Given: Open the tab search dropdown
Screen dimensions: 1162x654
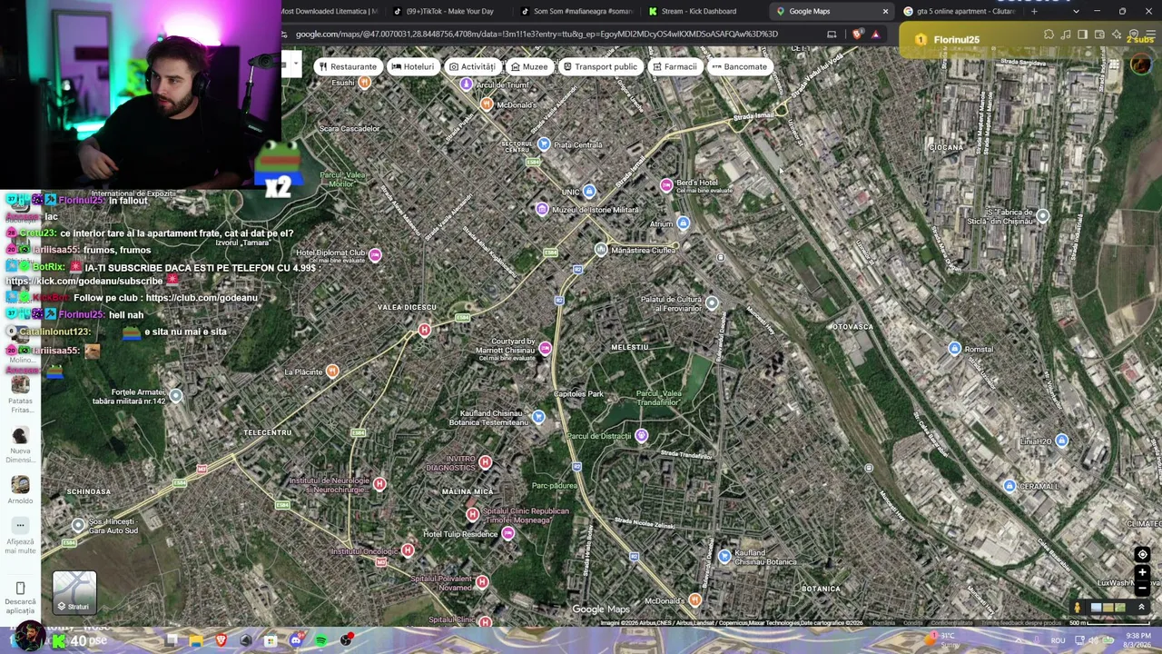Looking at the screenshot, I should [x=1076, y=11].
